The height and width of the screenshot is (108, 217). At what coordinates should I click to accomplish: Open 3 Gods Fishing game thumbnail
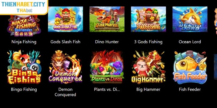pyautogui.click(x=148, y=19)
